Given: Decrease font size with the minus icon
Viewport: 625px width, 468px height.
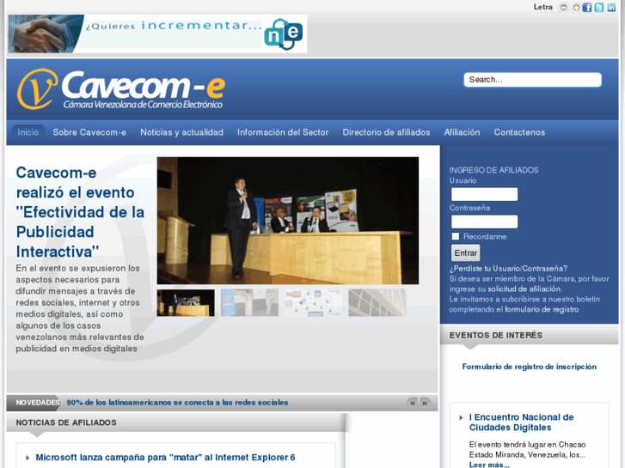Looking at the screenshot, I should pos(563,8).
